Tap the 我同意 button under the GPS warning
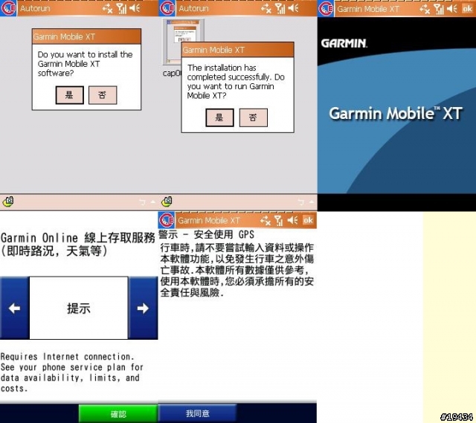This screenshot has width=476, height=423. click(x=198, y=413)
